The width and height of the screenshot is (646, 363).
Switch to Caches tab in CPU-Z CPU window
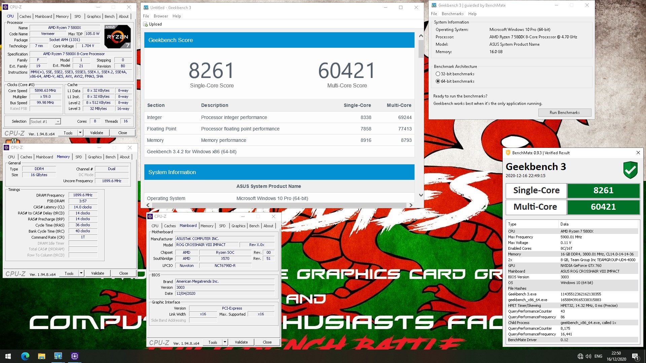click(x=25, y=16)
